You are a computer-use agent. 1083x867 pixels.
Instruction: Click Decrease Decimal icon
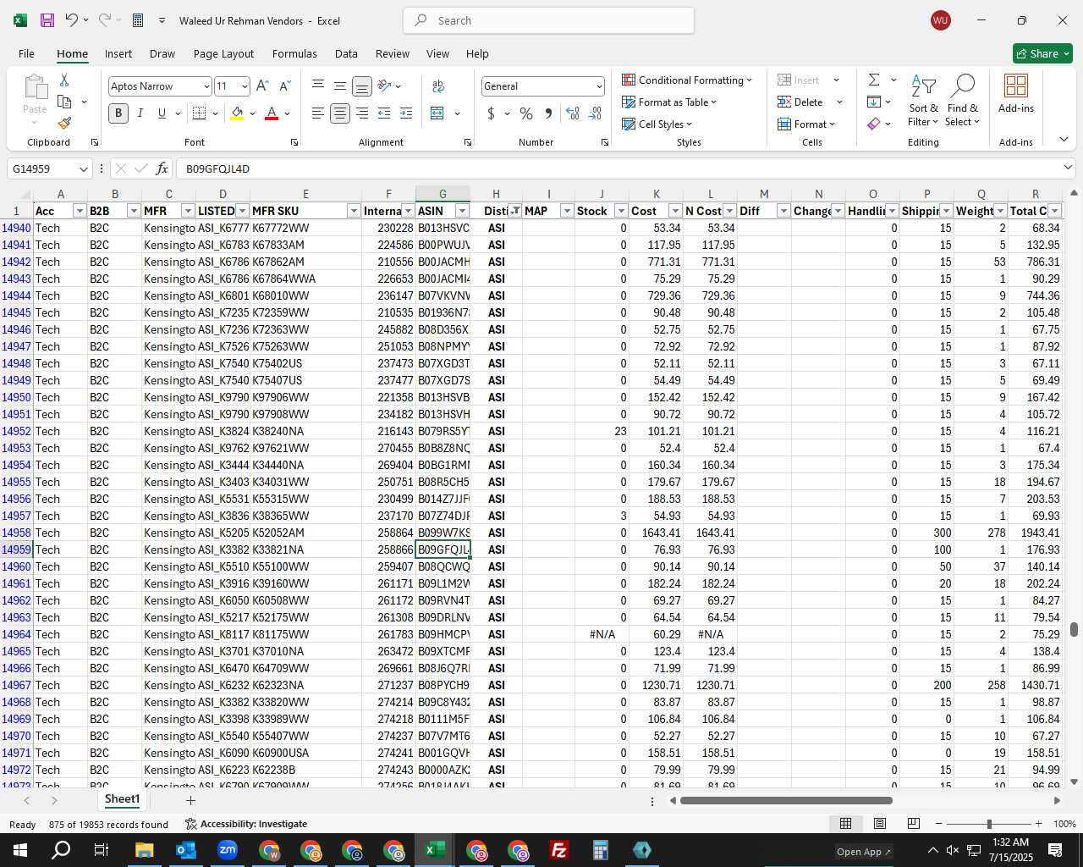[595, 113]
